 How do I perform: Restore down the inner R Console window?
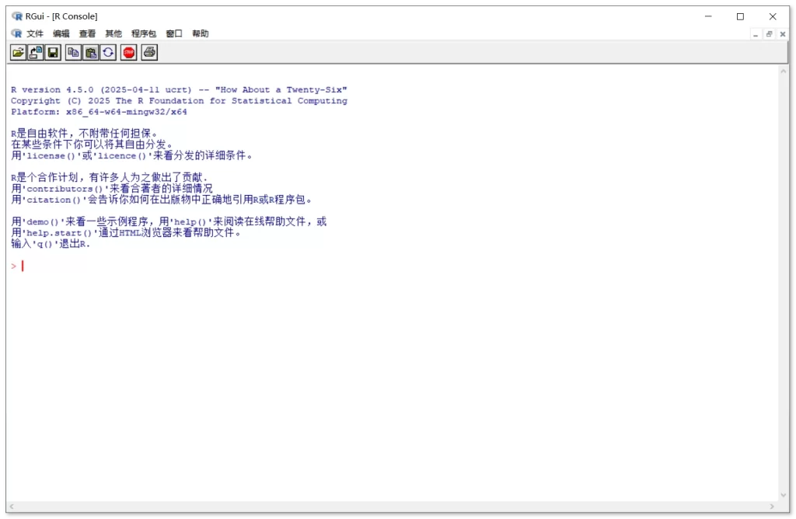pyautogui.click(x=769, y=34)
